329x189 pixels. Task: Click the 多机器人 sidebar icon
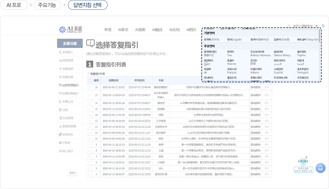click(60, 52)
